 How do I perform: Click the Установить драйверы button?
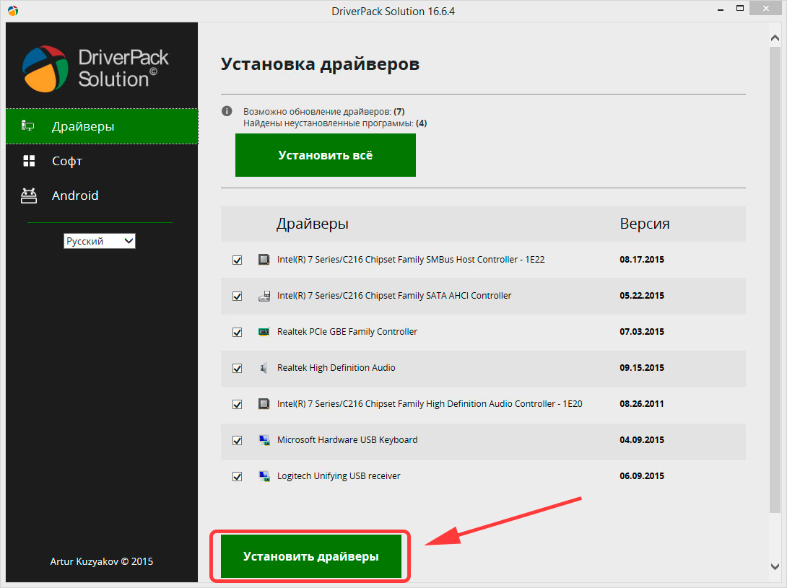pyautogui.click(x=310, y=556)
